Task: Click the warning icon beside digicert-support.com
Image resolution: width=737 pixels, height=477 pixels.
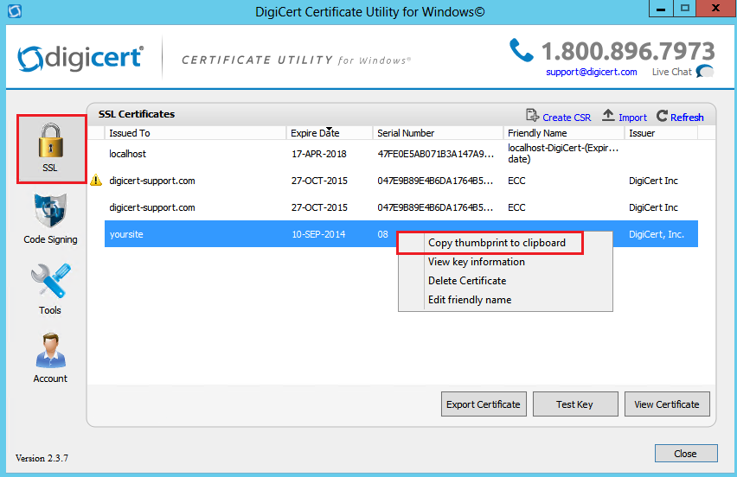Action: click(x=96, y=181)
